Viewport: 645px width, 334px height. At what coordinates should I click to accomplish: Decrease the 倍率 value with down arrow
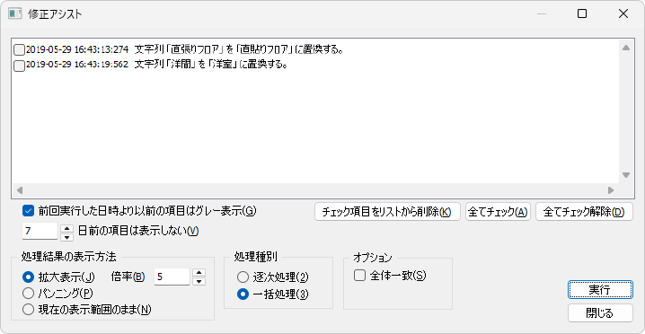tap(199, 281)
